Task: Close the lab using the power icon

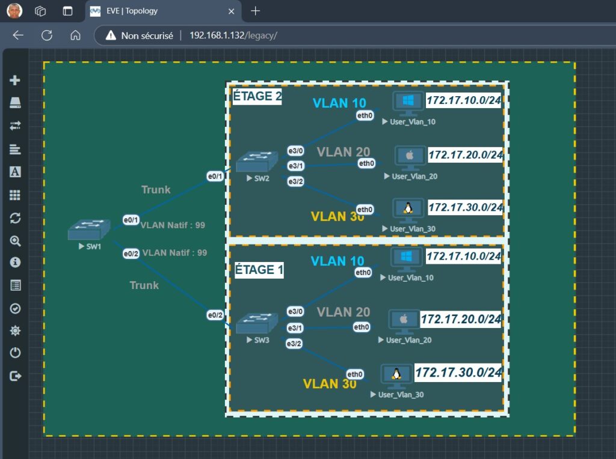Action: click(x=15, y=353)
